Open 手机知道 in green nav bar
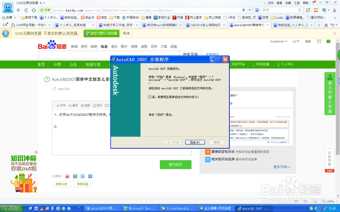 261,64
